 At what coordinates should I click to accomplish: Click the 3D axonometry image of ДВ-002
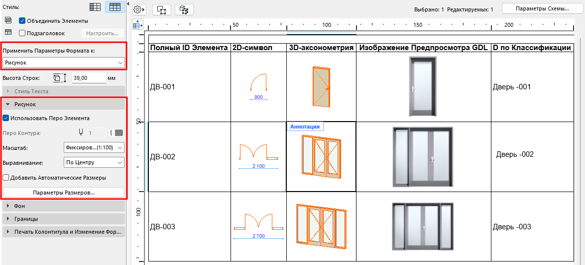point(321,155)
